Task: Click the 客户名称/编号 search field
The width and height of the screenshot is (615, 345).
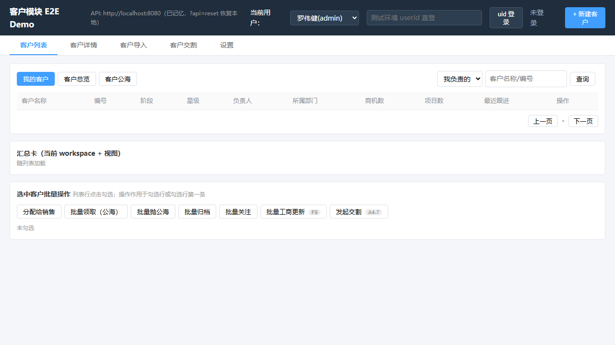Action: click(x=526, y=79)
